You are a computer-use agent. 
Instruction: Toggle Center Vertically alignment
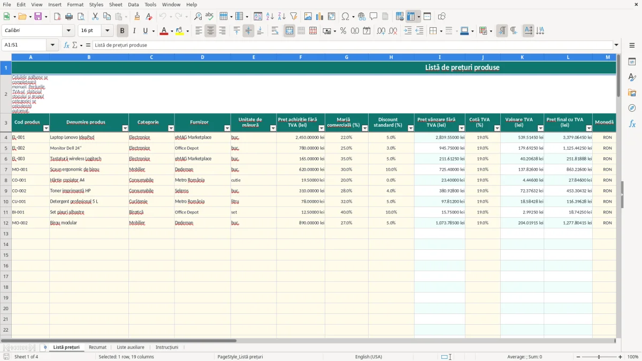(248, 31)
